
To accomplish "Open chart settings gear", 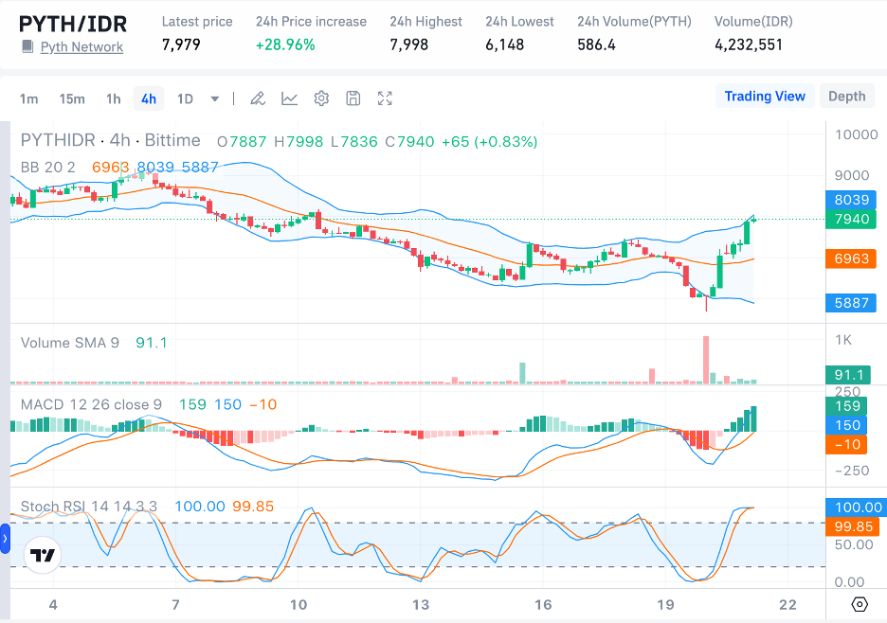I will [320, 98].
